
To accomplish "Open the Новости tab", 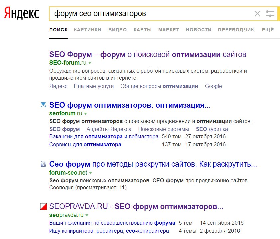I will pyautogui.click(x=198, y=30).
